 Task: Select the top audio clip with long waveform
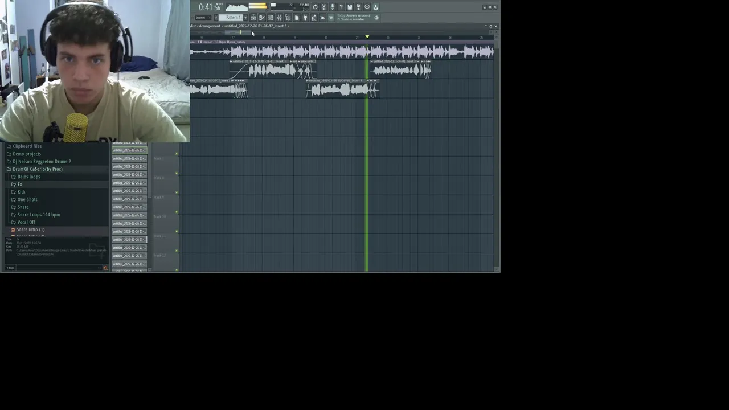pos(342,51)
